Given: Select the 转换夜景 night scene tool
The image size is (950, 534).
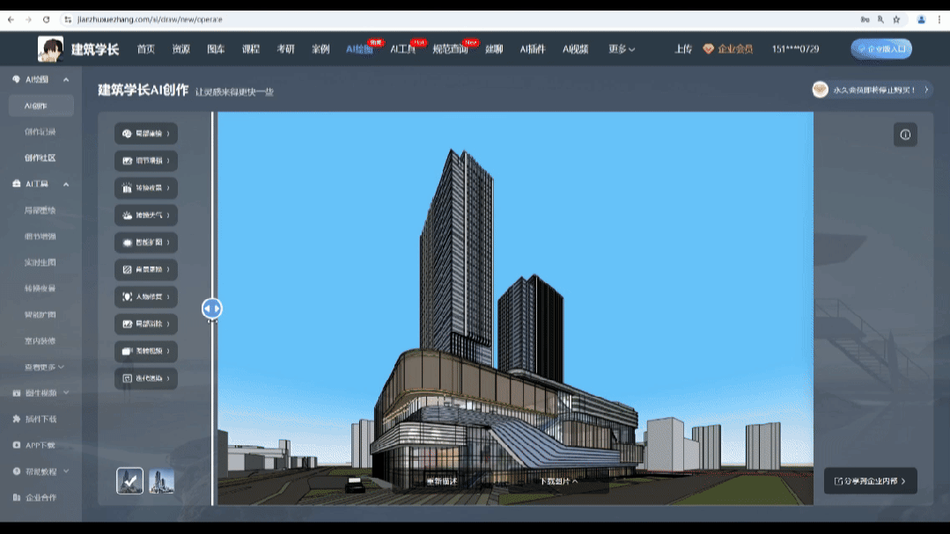Looking at the screenshot, I should 146,188.
